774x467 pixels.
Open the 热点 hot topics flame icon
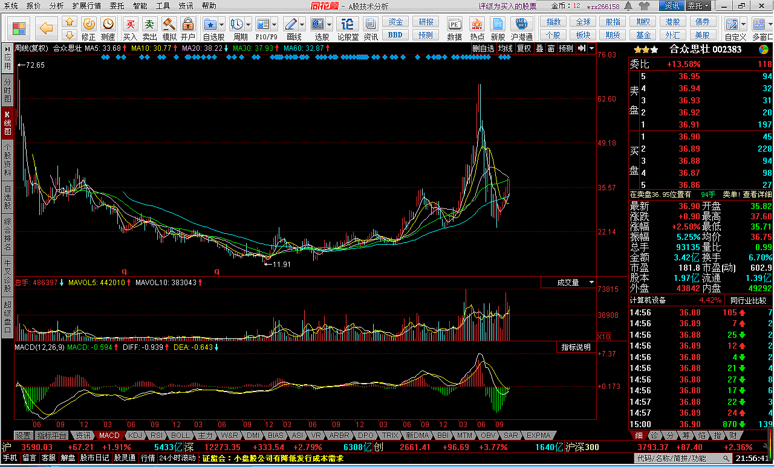(477, 24)
